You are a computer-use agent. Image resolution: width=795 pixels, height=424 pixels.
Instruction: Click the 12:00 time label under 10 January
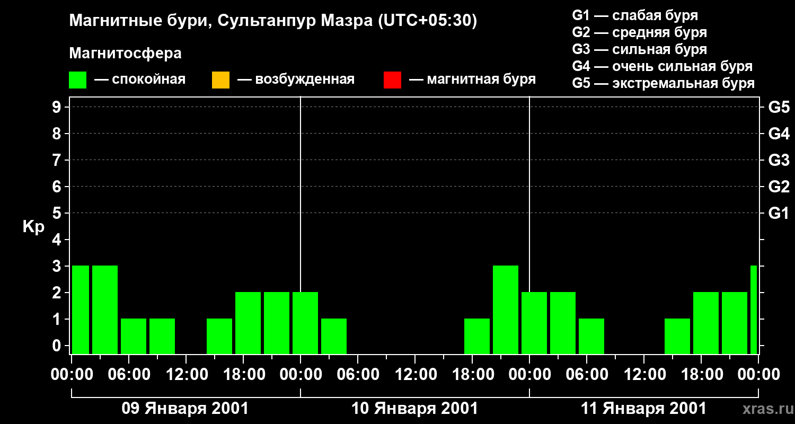point(414,375)
